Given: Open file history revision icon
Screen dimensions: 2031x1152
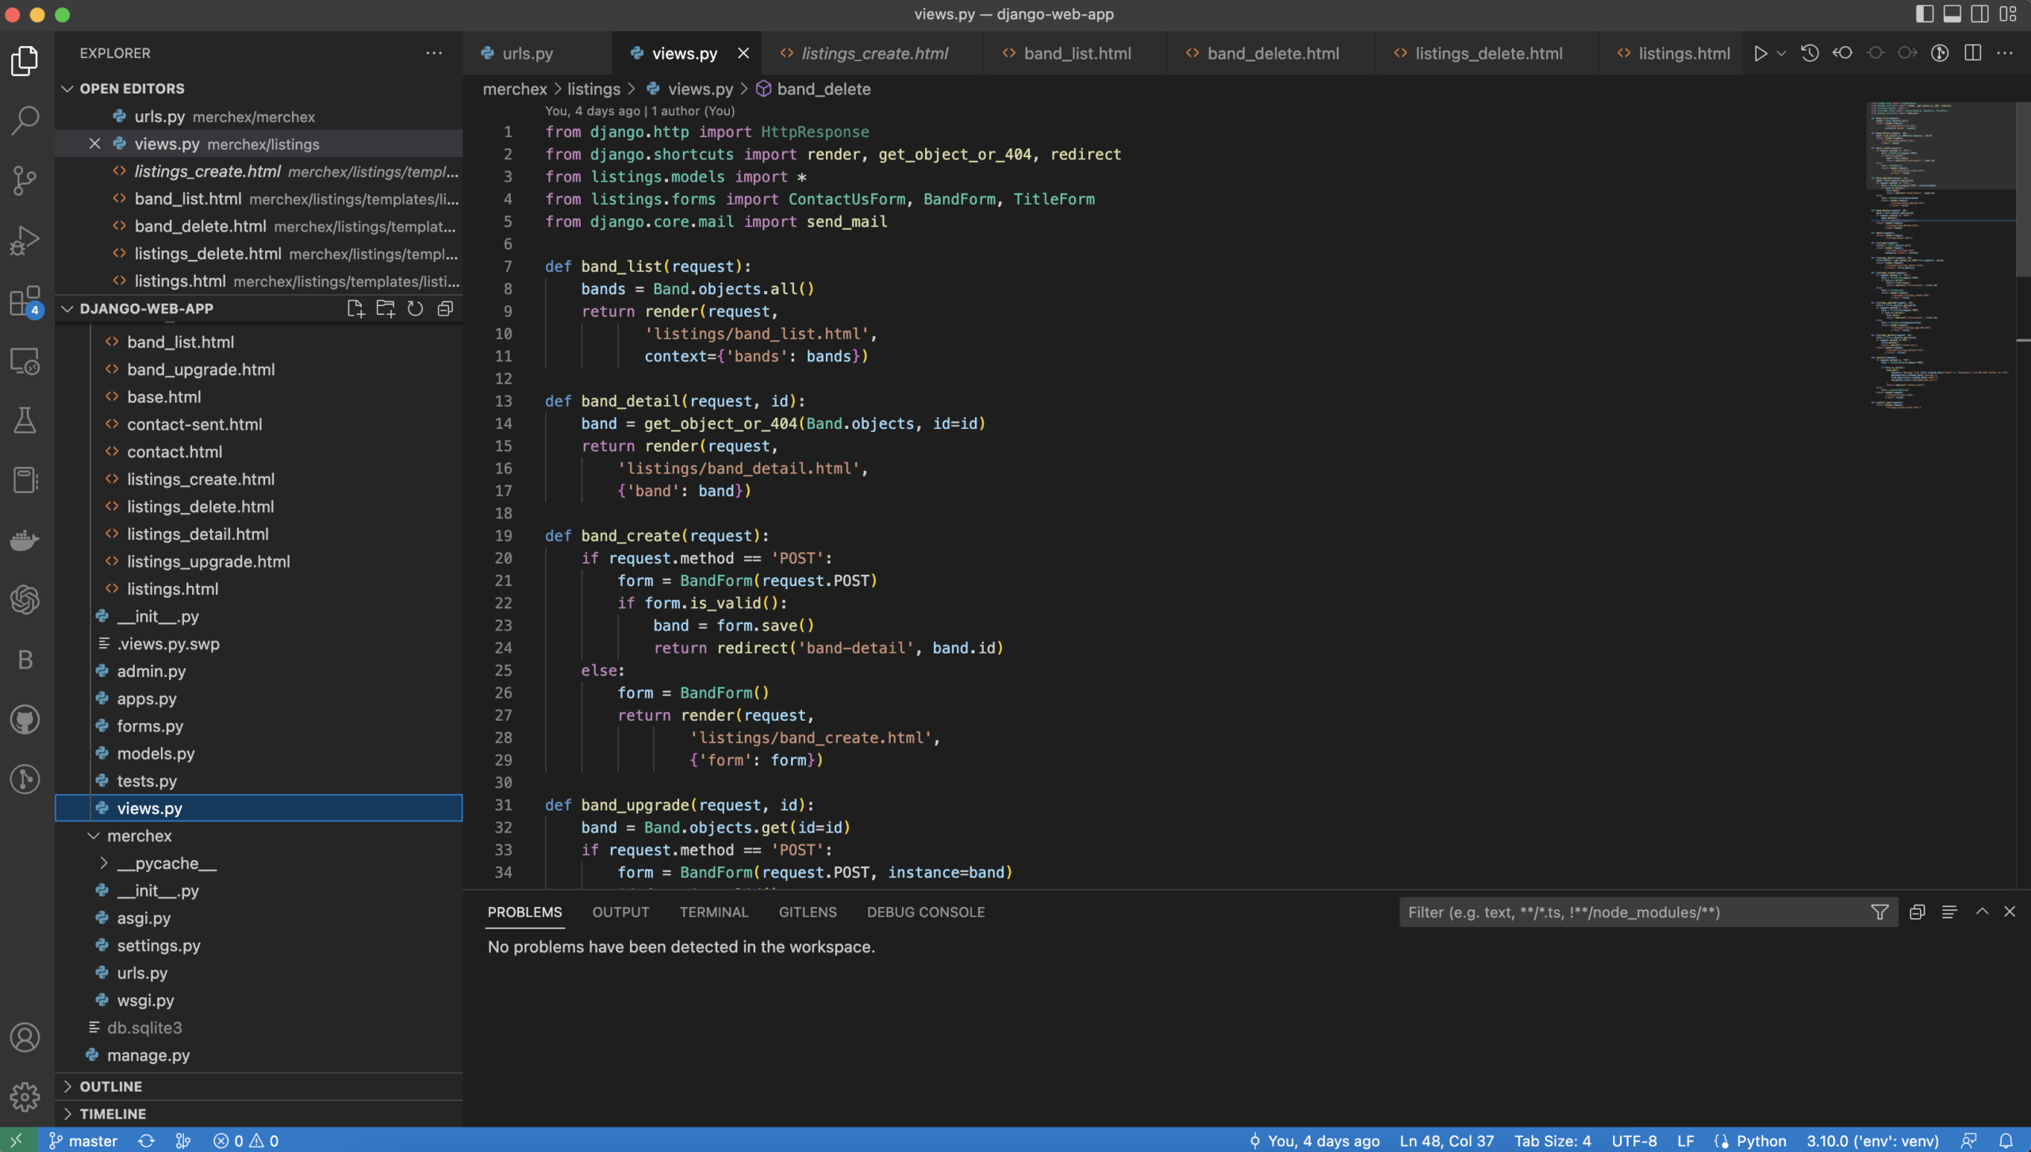Looking at the screenshot, I should (1810, 53).
